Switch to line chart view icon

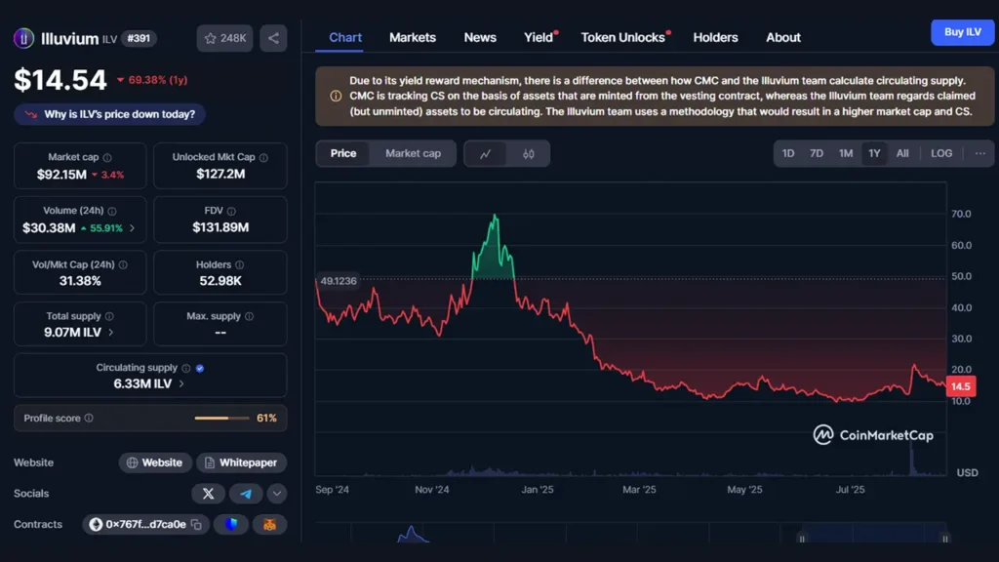486,153
